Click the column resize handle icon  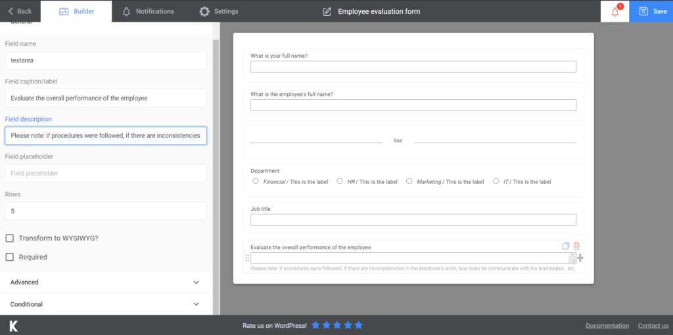[x=580, y=257]
